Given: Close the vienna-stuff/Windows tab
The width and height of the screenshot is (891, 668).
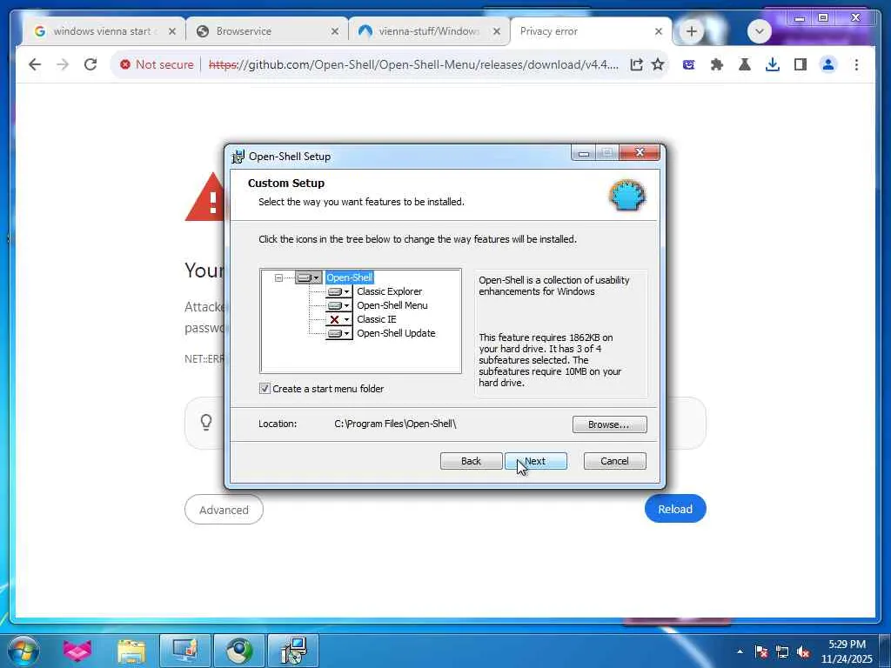Looking at the screenshot, I should [x=497, y=31].
